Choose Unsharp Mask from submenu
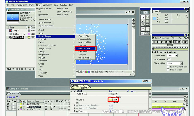The width and height of the screenshot is (194, 116). tap(85, 58)
